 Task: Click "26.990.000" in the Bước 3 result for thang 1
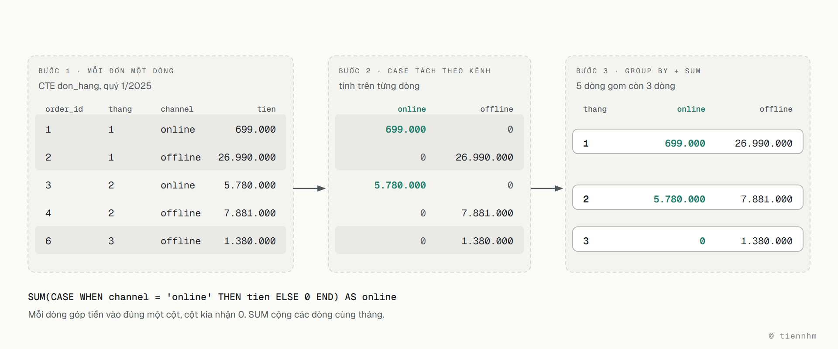pyautogui.click(x=764, y=144)
